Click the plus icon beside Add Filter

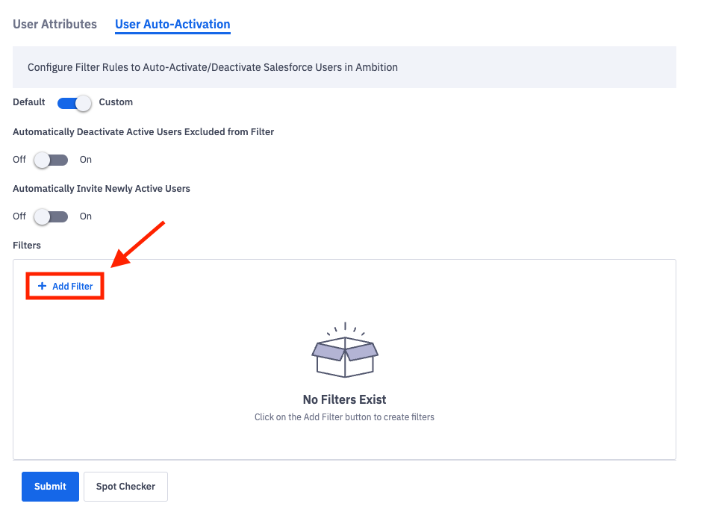[42, 287]
